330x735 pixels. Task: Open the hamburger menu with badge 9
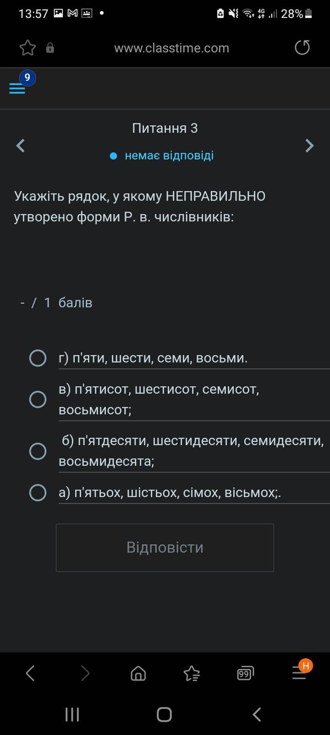tap(17, 88)
